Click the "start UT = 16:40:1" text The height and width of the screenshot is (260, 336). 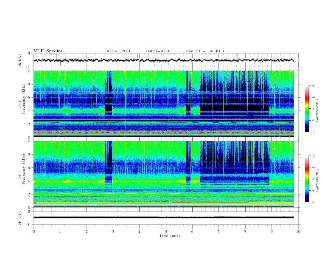tap(205, 51)
